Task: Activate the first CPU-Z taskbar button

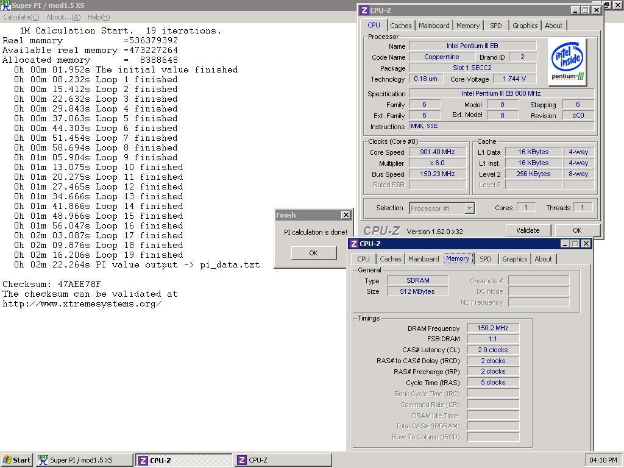Action: pyautogui.click(x=184, y=460)
